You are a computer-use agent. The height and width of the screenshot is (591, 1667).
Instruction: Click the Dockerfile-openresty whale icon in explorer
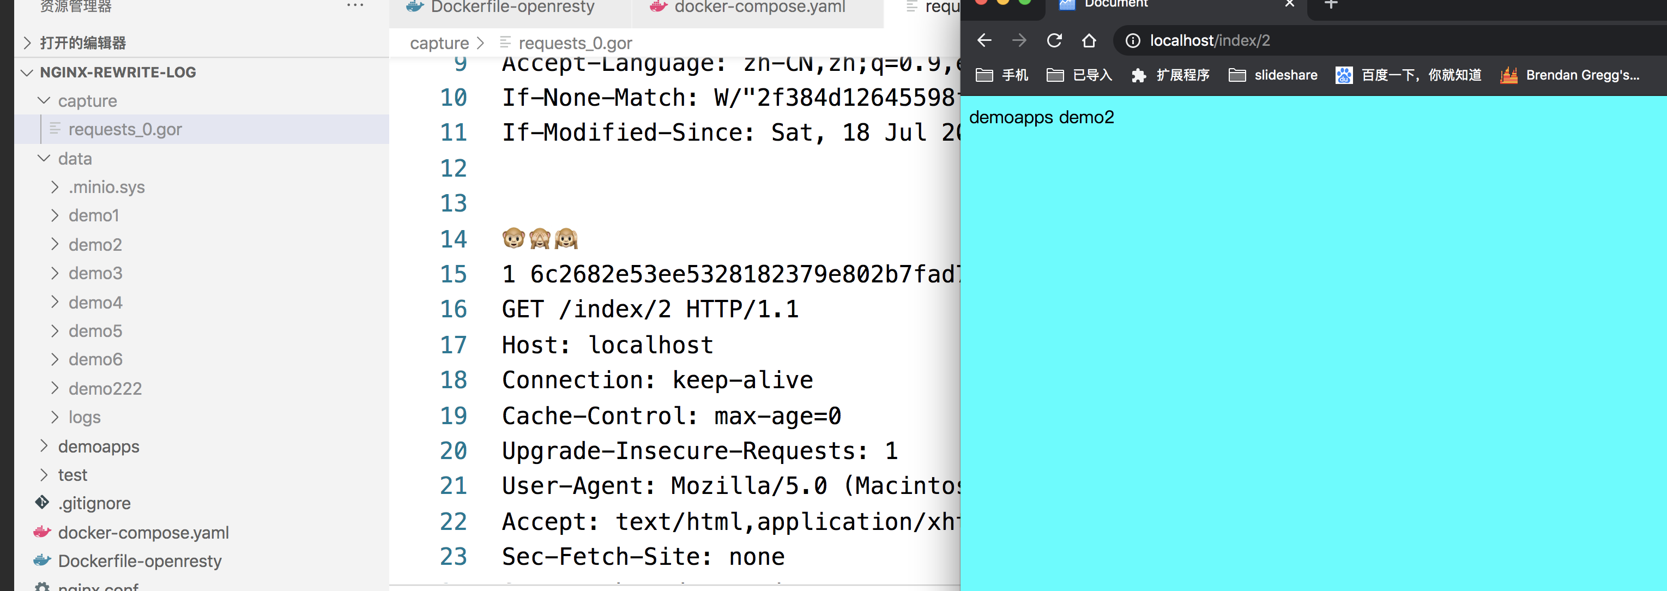(42, 560)
